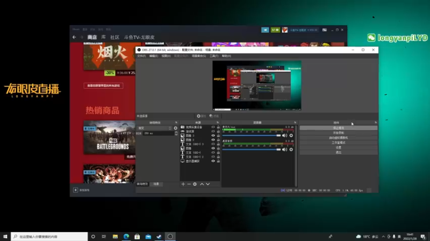430x241 pixels.
Task: Mute the 麦克风/Aux speaker icon
Action: pos(285,135)
